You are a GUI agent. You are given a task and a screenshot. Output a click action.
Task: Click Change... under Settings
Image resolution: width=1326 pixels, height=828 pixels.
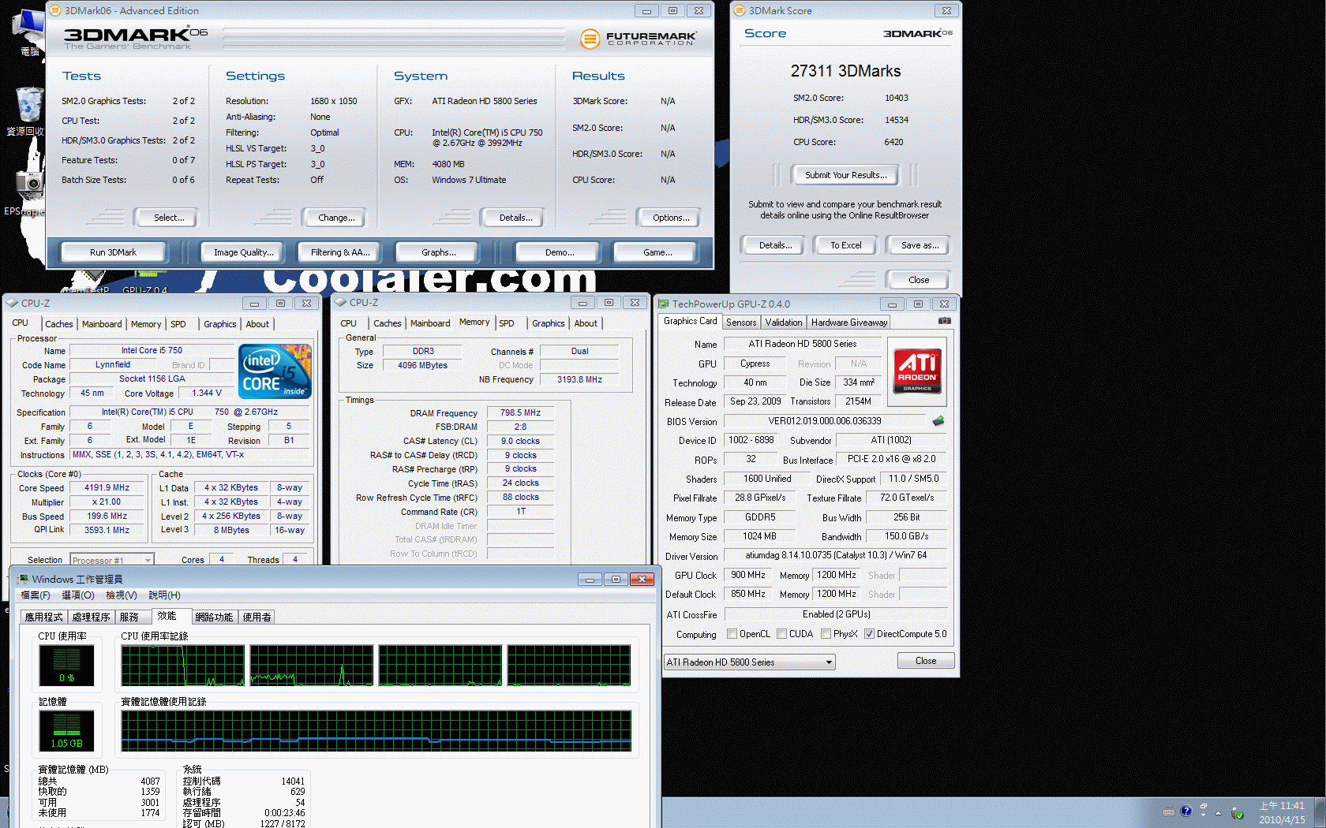point(336,218)
